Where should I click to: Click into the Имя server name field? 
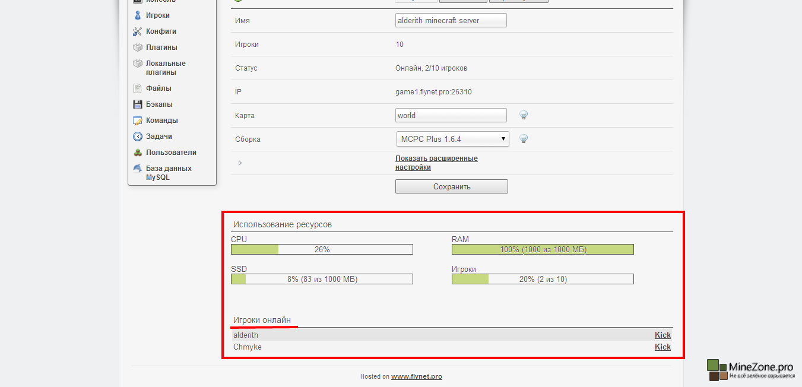[x=451, y=20]
